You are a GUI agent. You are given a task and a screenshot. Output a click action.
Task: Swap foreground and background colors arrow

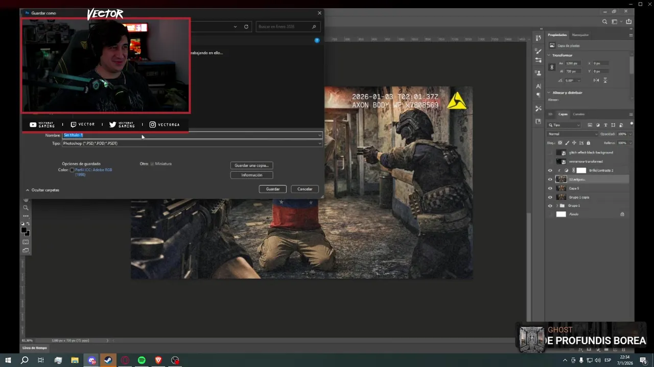tap(28, 224)
